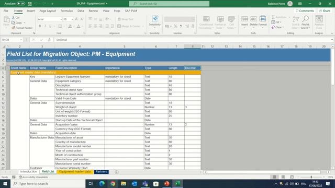Click Analyze Data icon
Screen dimensions: 335x188
319,19
